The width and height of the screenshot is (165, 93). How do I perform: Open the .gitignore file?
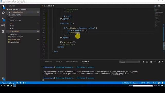pyautogui.click(x=14, y=34)
